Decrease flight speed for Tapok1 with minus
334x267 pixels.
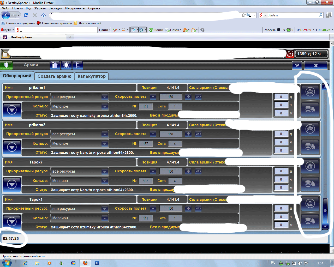153,209
